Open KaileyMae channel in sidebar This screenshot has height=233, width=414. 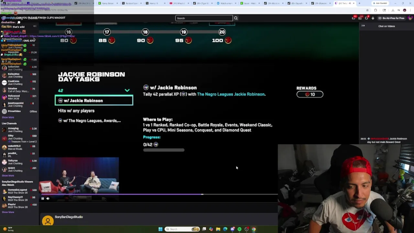[19, 75]
